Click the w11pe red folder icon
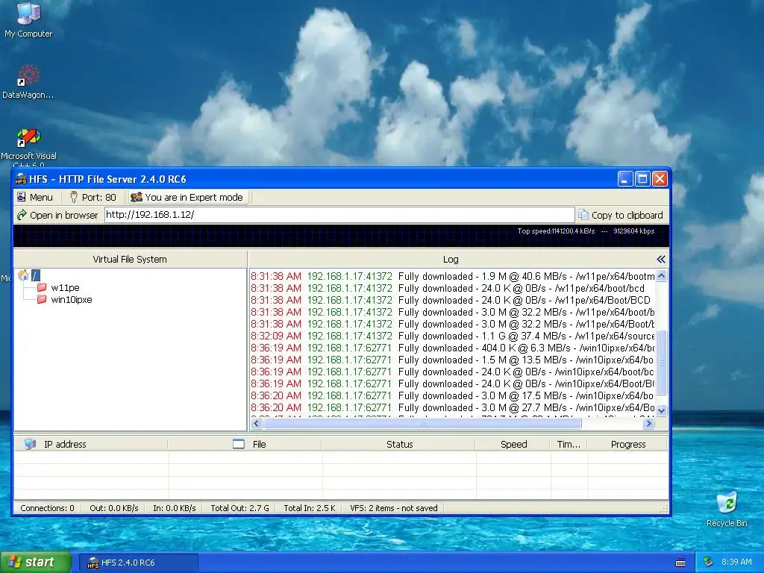The image size is (764, 573). click(x=42, y=287)
